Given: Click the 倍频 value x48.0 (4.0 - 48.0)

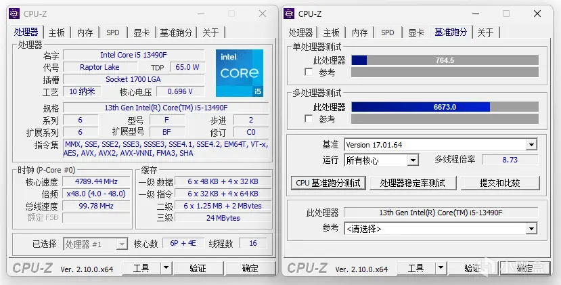Looking at the screenshot, I should pos(96,194).
